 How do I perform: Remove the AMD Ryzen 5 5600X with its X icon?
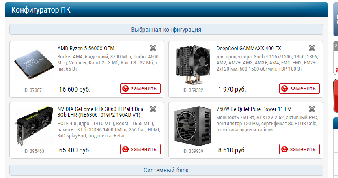click(x=153, y=48)
